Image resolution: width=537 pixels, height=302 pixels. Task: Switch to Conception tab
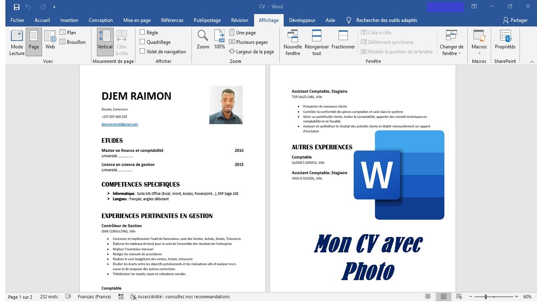101,20
